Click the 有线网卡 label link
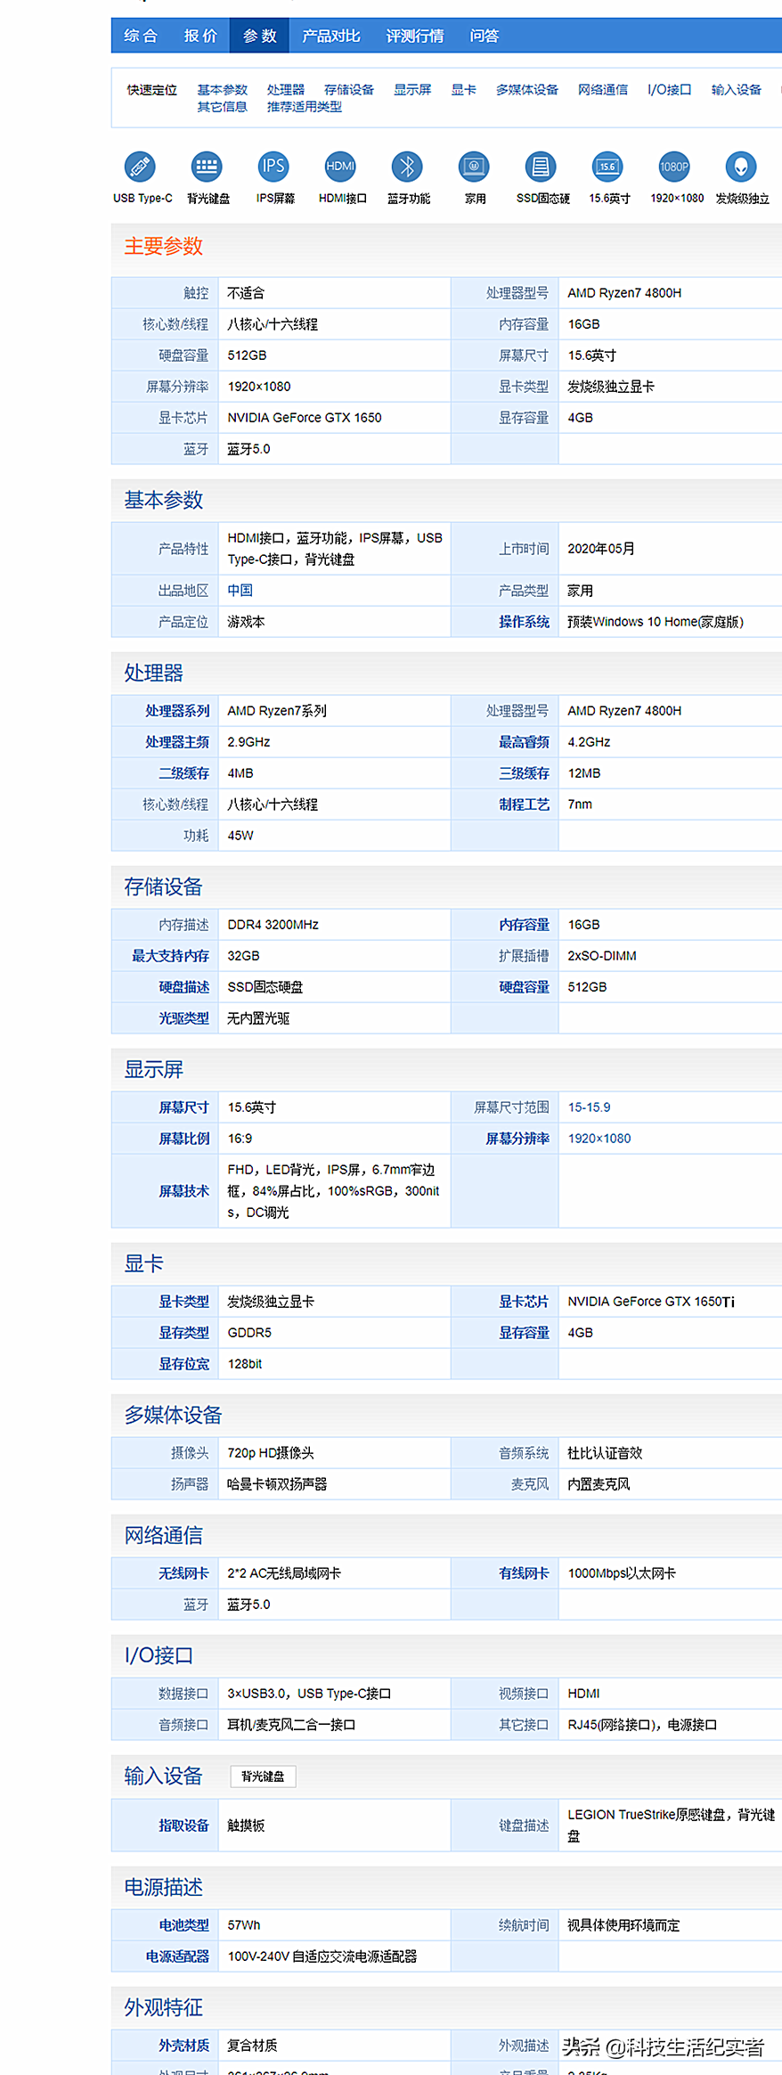This screenshot has width=782, height=2075. [x=524, y=1573]
